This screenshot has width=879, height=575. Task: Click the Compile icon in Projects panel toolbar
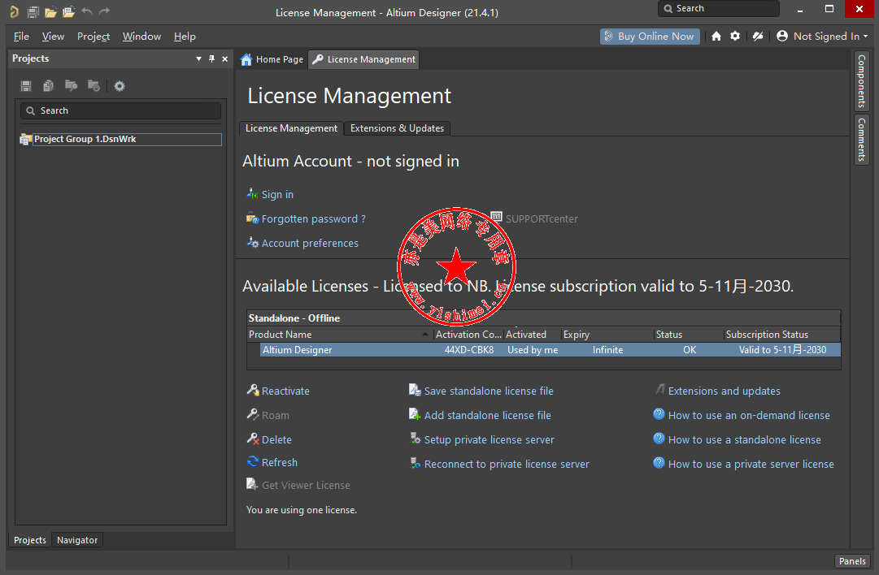48,85
